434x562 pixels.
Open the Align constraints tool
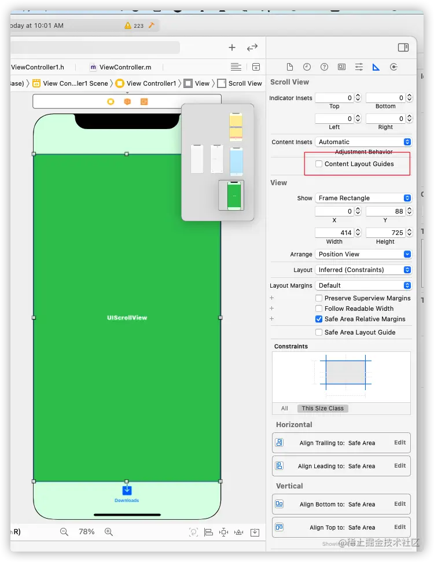(x=208, y=532)
